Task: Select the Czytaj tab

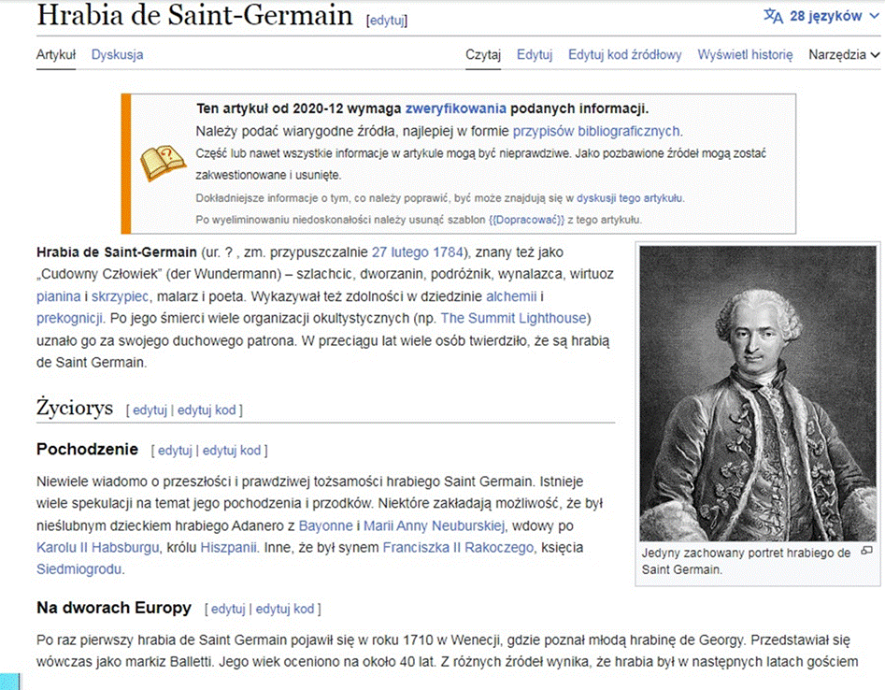Action: pos(483,55)
